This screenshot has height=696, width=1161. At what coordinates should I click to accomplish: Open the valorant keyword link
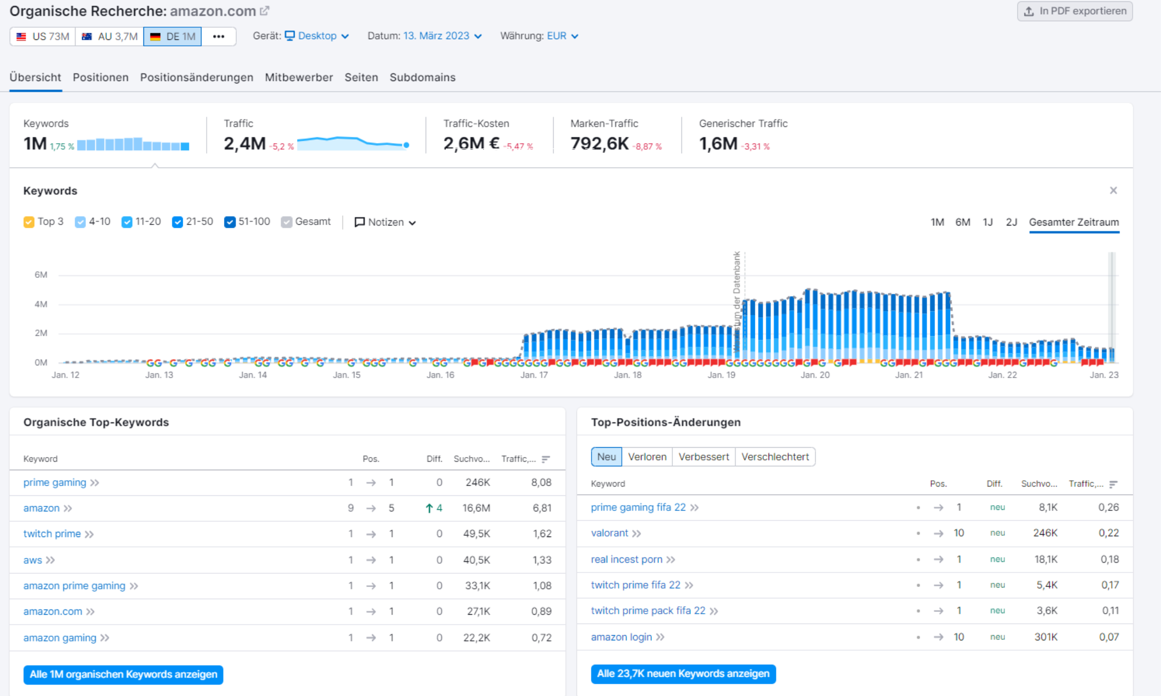pos(610,533)
